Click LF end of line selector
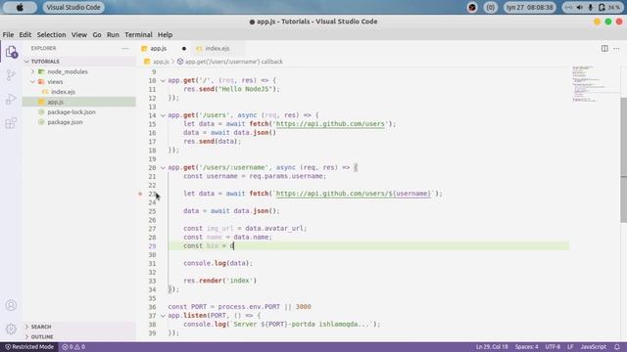 click(570, 347)
